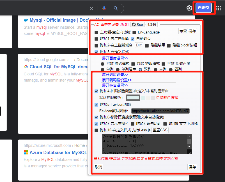Toggle 主功能-重定向功能 checkbox
225x182 pixels.
pyautogui.click(x=97, y=32)
